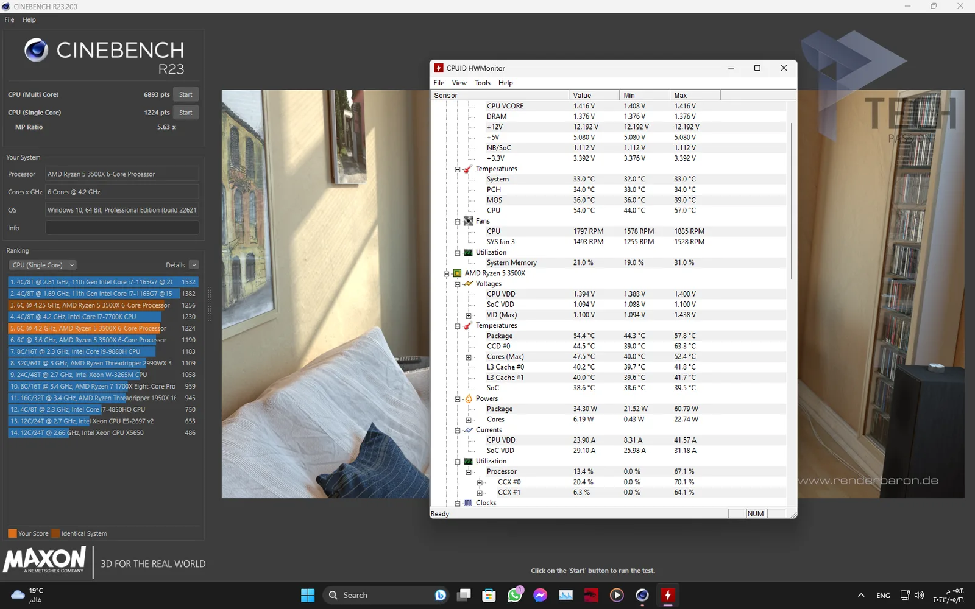Image resolution: width=975 pixels, height=609 pixels.
Task: Select ranking entry 1 Intel Core i7-1165G7 1532
Action: (x=103, y=282)
